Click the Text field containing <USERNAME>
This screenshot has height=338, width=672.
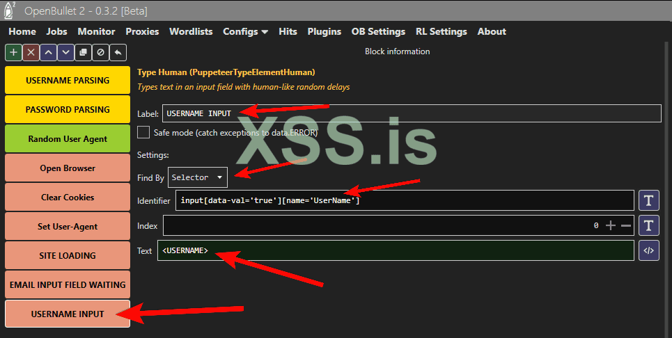pos(396,251)
